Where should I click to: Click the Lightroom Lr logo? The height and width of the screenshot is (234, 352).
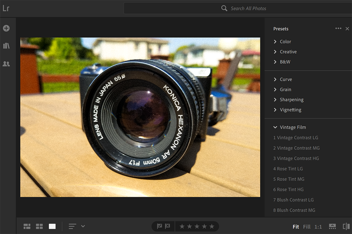[6, 9]
